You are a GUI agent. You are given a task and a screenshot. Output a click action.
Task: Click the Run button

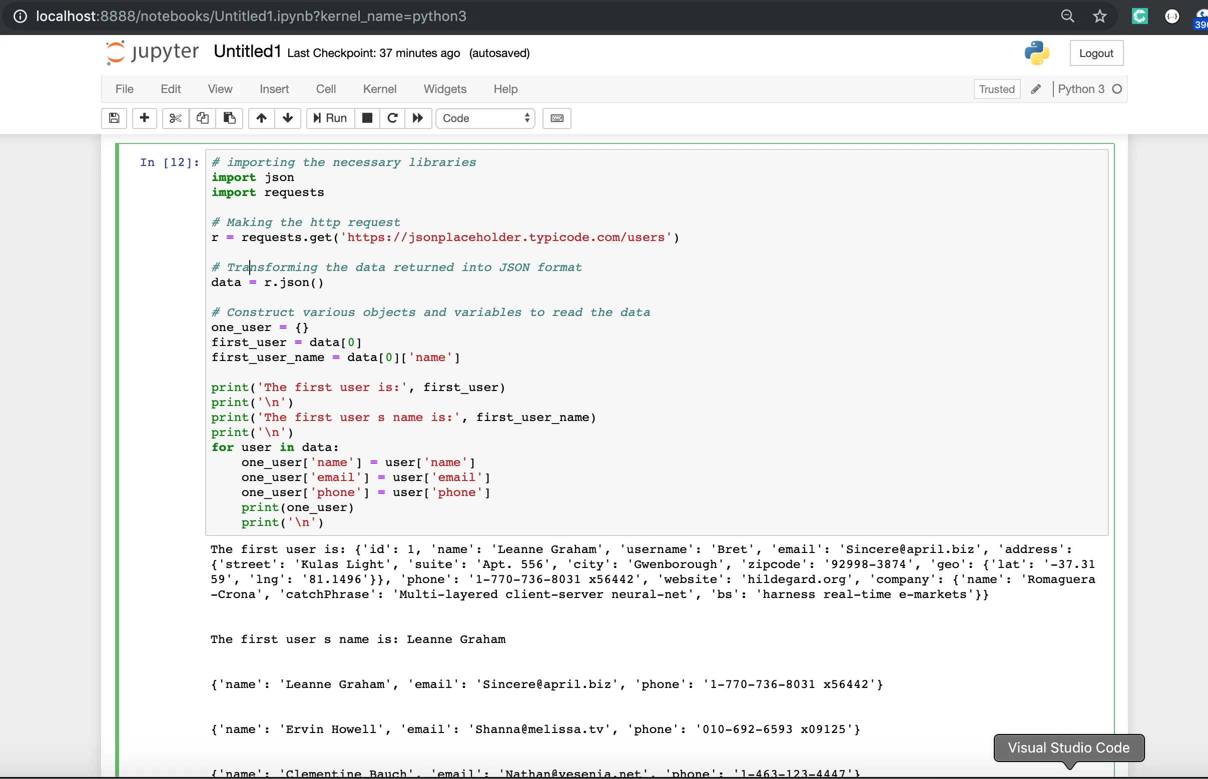(330, 118)
